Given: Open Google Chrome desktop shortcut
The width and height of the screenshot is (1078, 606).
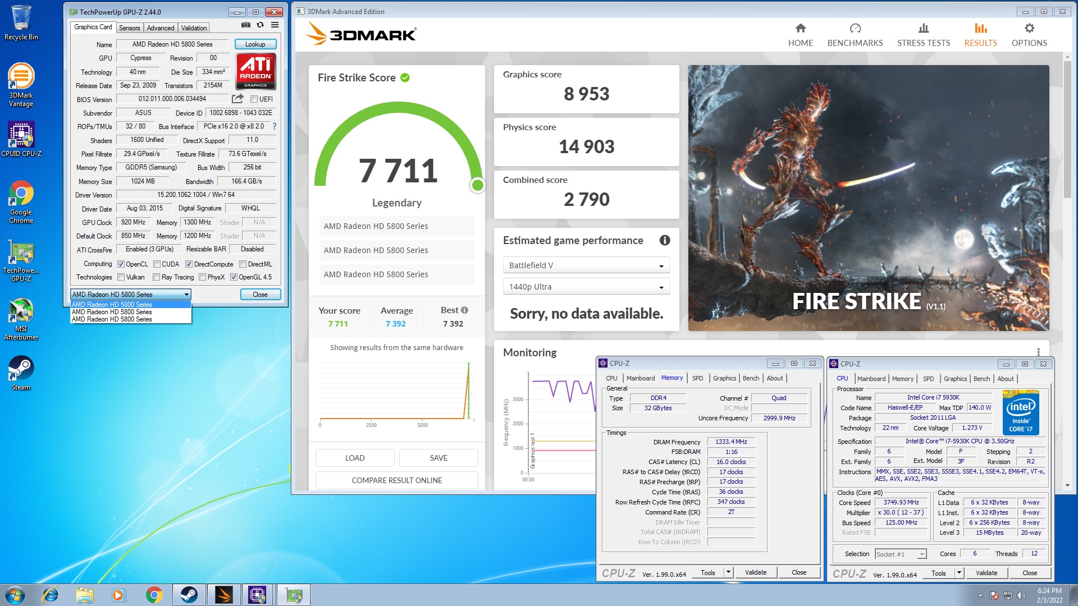Looking at the screenshot, I should (21, 202).
